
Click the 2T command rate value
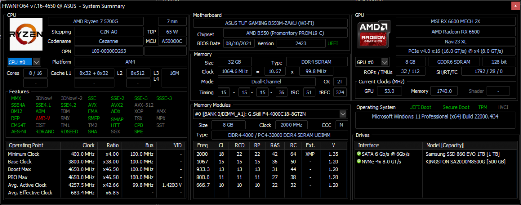(339, 82)
